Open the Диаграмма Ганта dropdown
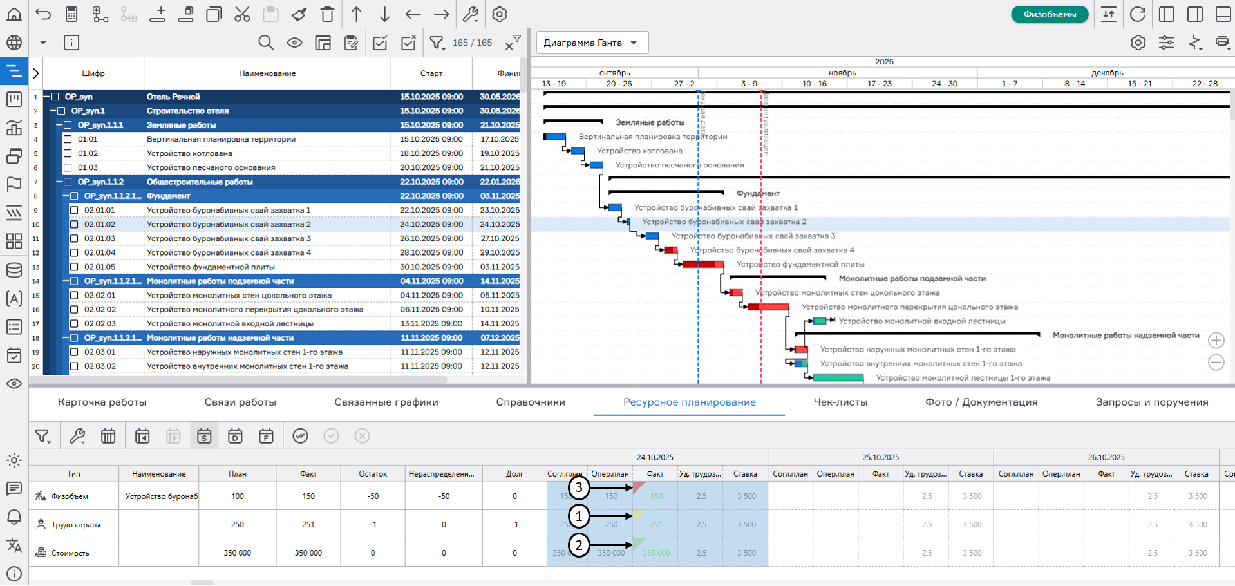This screenshot has height=586, width=1235. 591,43
